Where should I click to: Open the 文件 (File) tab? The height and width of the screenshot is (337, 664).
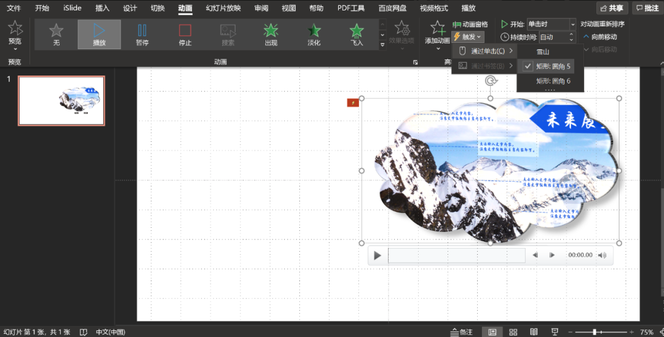[14, 8]
